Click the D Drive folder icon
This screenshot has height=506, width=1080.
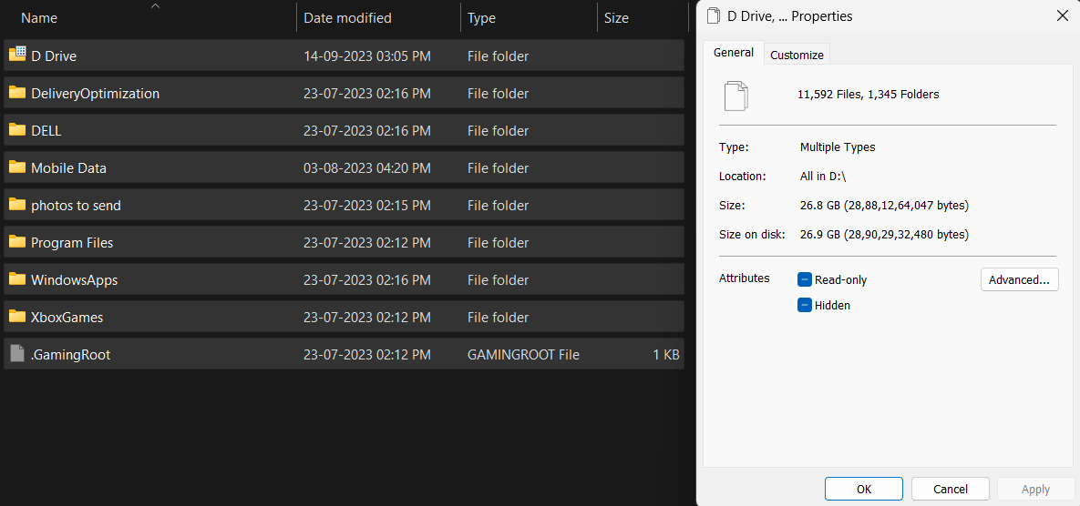click(17, 55)
